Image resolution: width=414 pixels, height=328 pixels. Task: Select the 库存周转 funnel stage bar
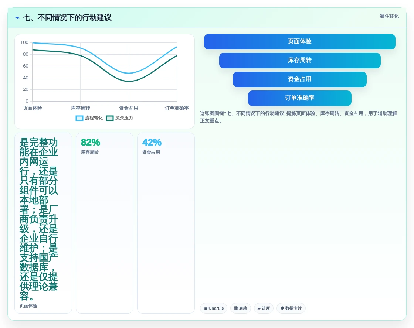pyautogui.click(x=300, y=61)
